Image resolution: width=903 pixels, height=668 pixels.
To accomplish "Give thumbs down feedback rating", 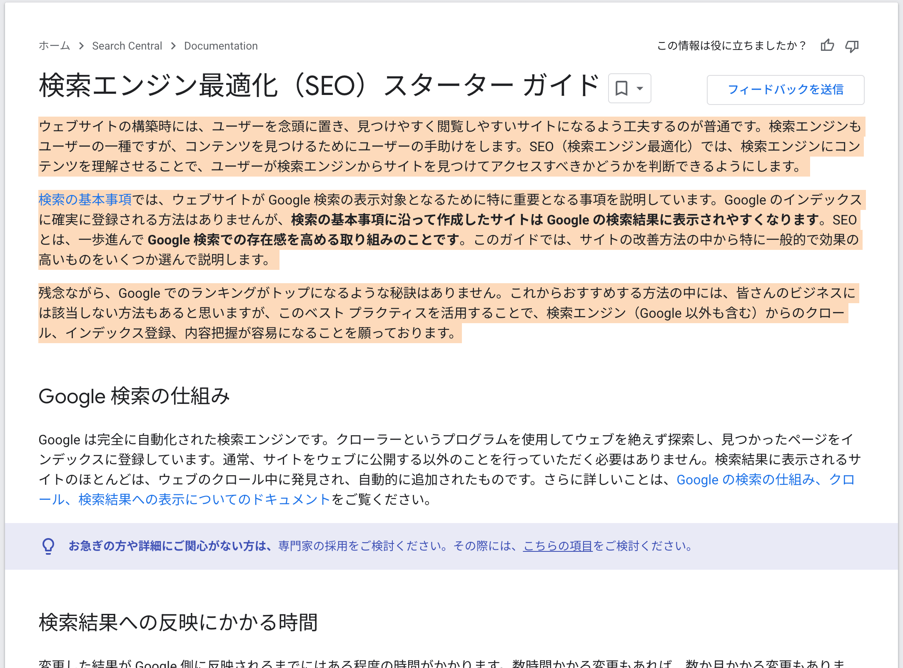I will [x=852, y=46].
